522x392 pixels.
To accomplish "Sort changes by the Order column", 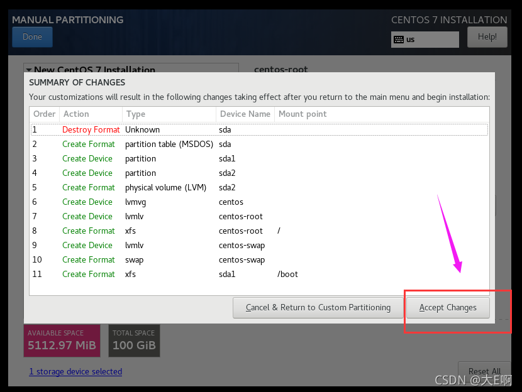I will 44,114.
